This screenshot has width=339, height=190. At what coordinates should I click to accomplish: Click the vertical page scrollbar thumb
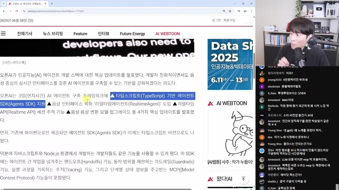pos(254,65)
